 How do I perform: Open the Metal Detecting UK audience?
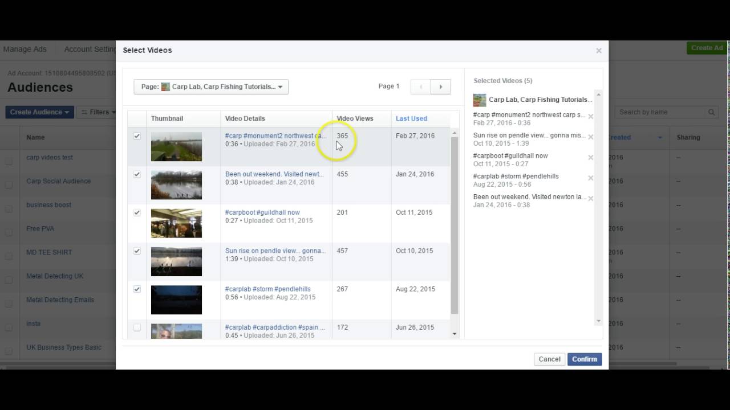coord(55,276)
